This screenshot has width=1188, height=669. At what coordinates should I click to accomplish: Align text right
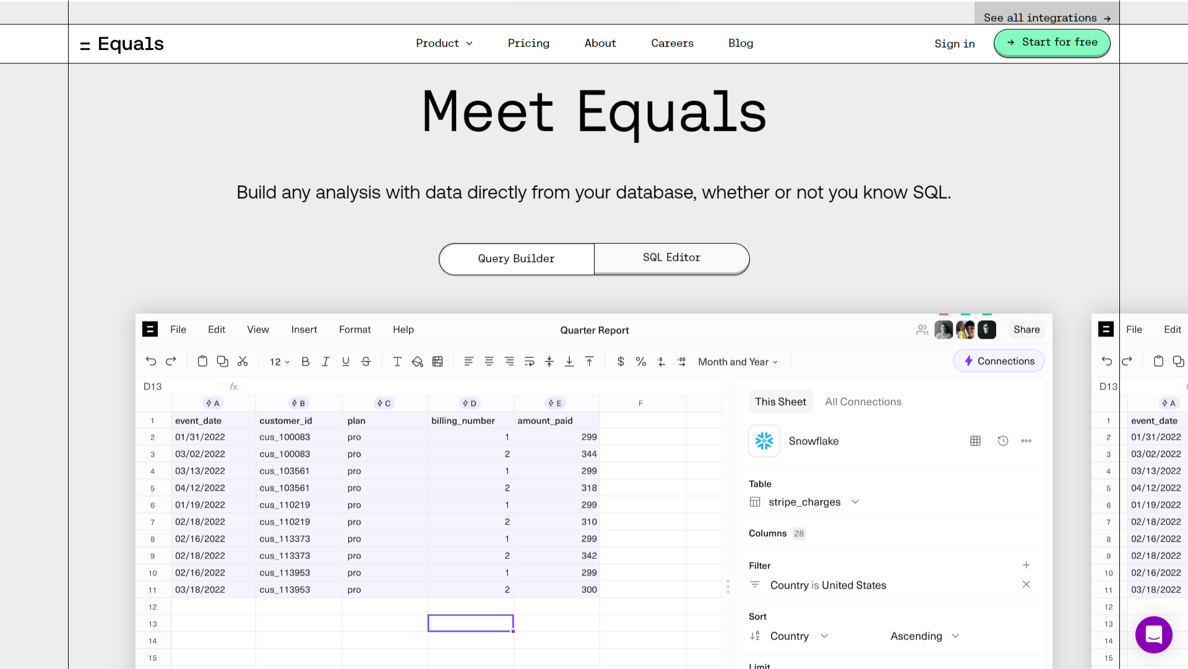pyautogui.click(x=509, y=361)
